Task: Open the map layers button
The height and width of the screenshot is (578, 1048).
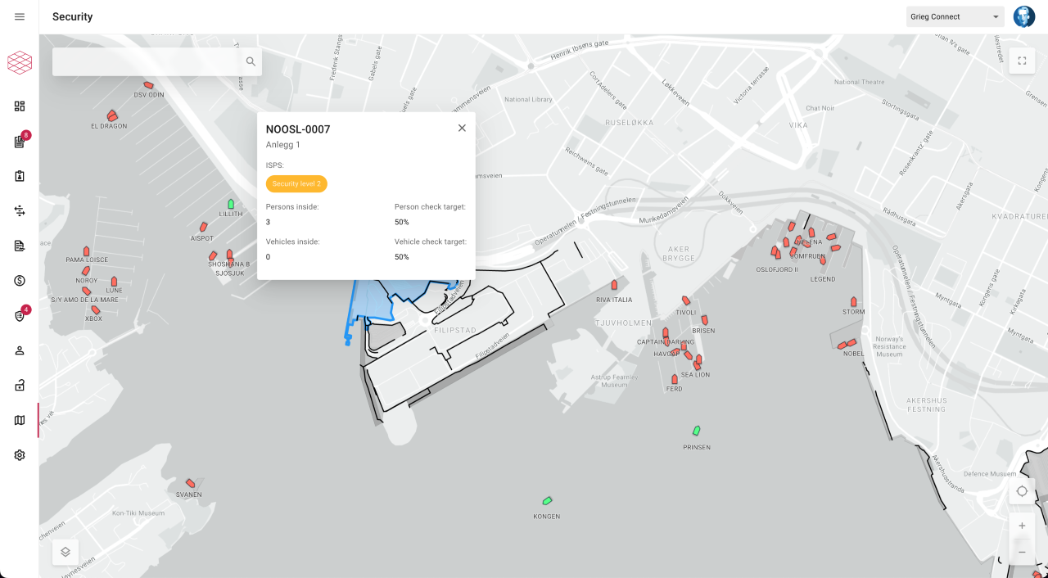Action: point(65,552)
